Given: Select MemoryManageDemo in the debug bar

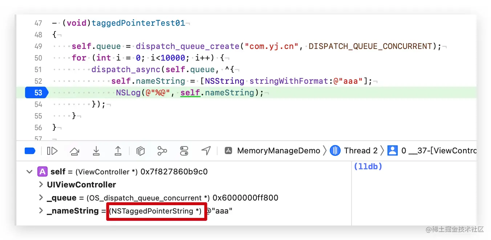Looking at the screenshot, I should click(x=278, y=150).
